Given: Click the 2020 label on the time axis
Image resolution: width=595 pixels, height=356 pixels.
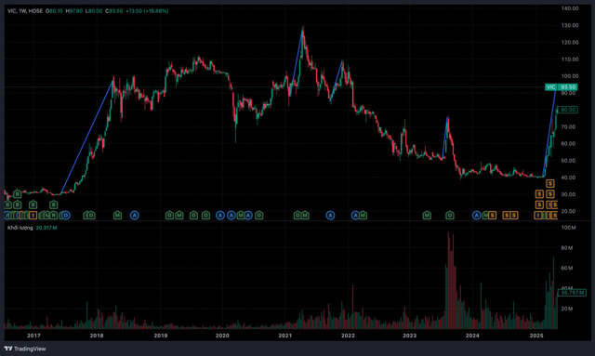Looking at the screenshot, I should pyautogui.click(x=222, y=336).
